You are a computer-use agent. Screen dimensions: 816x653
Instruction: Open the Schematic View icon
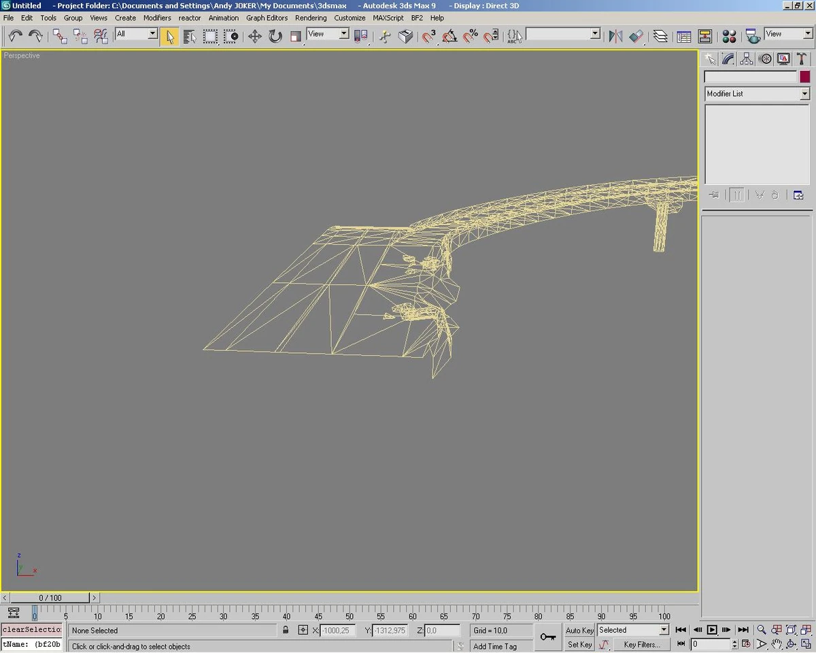tap(706, 36)
